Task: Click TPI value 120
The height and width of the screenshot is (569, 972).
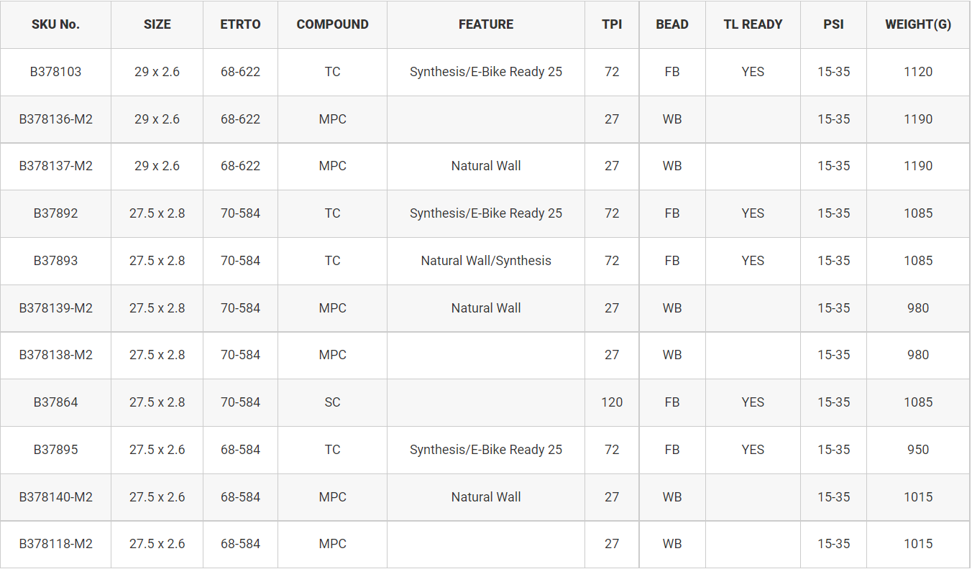Action: 612,402
